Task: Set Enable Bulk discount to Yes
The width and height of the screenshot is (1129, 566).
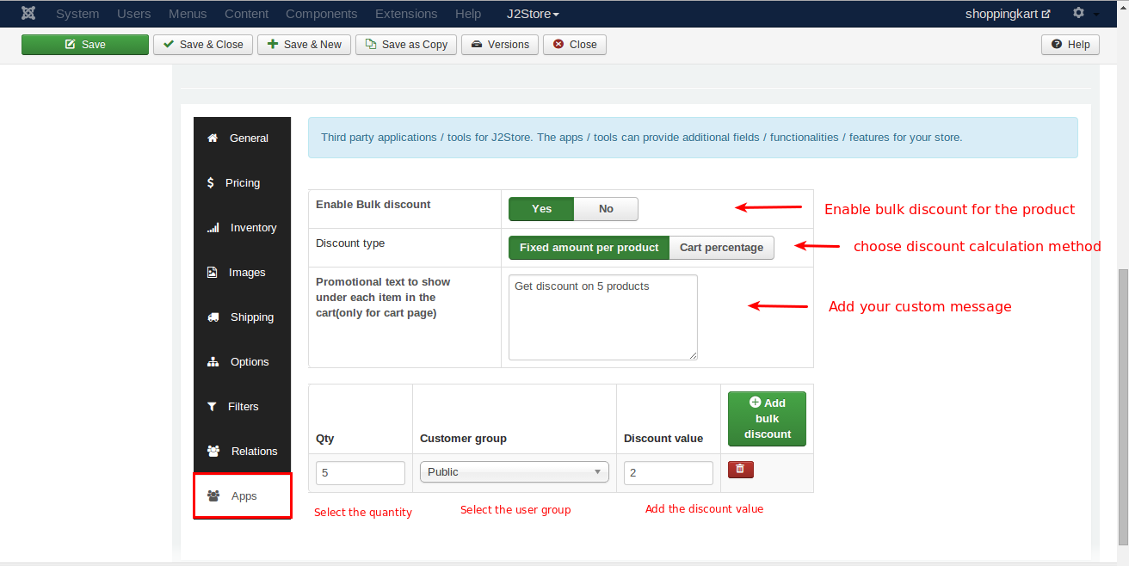Action: coord(541,209)
